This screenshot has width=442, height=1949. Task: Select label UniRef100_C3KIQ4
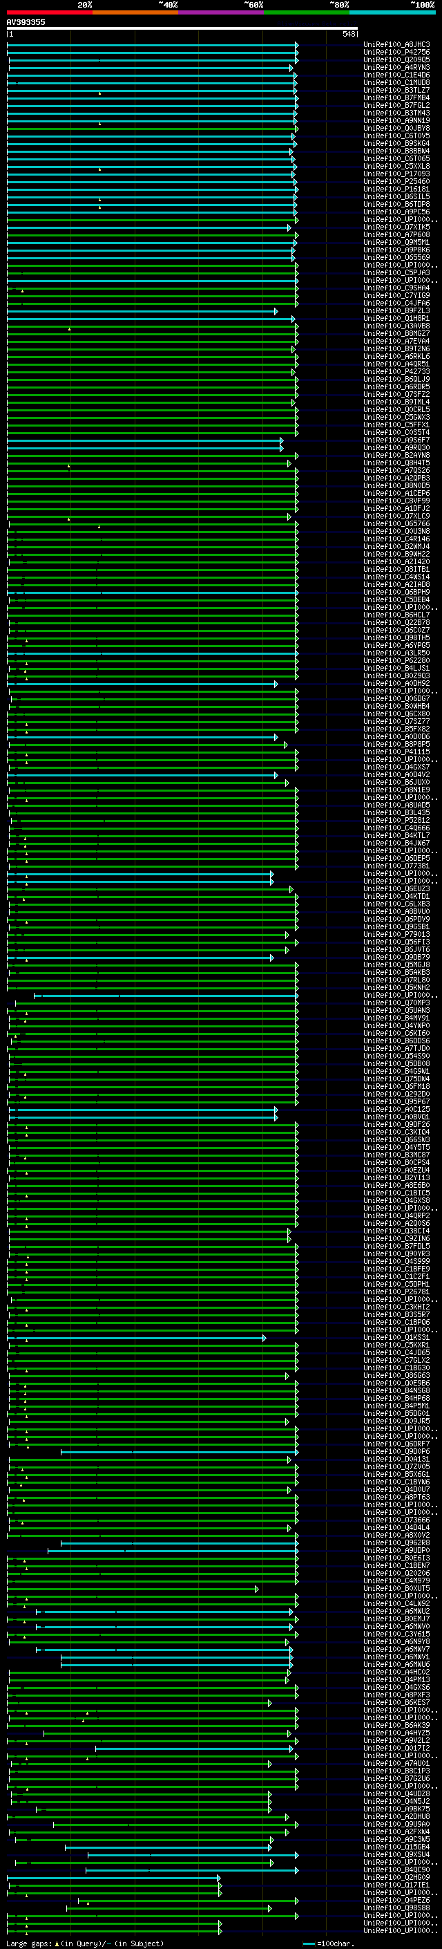coord(396,1132)
